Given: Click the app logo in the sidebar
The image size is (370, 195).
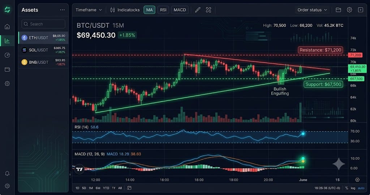Looking at the screenshot, I should tap(7, 10).
